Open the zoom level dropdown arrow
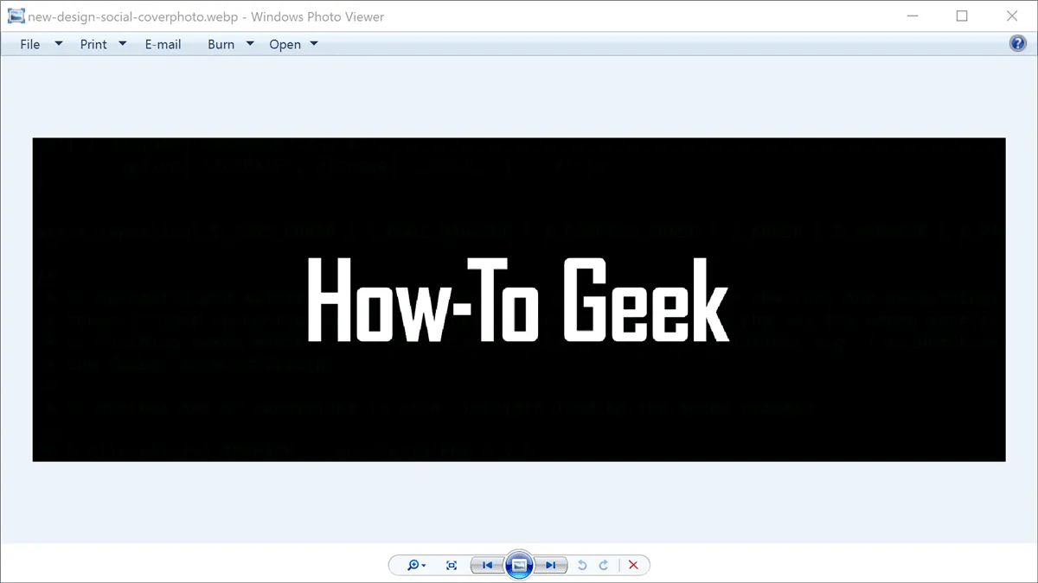 point(423,565)
